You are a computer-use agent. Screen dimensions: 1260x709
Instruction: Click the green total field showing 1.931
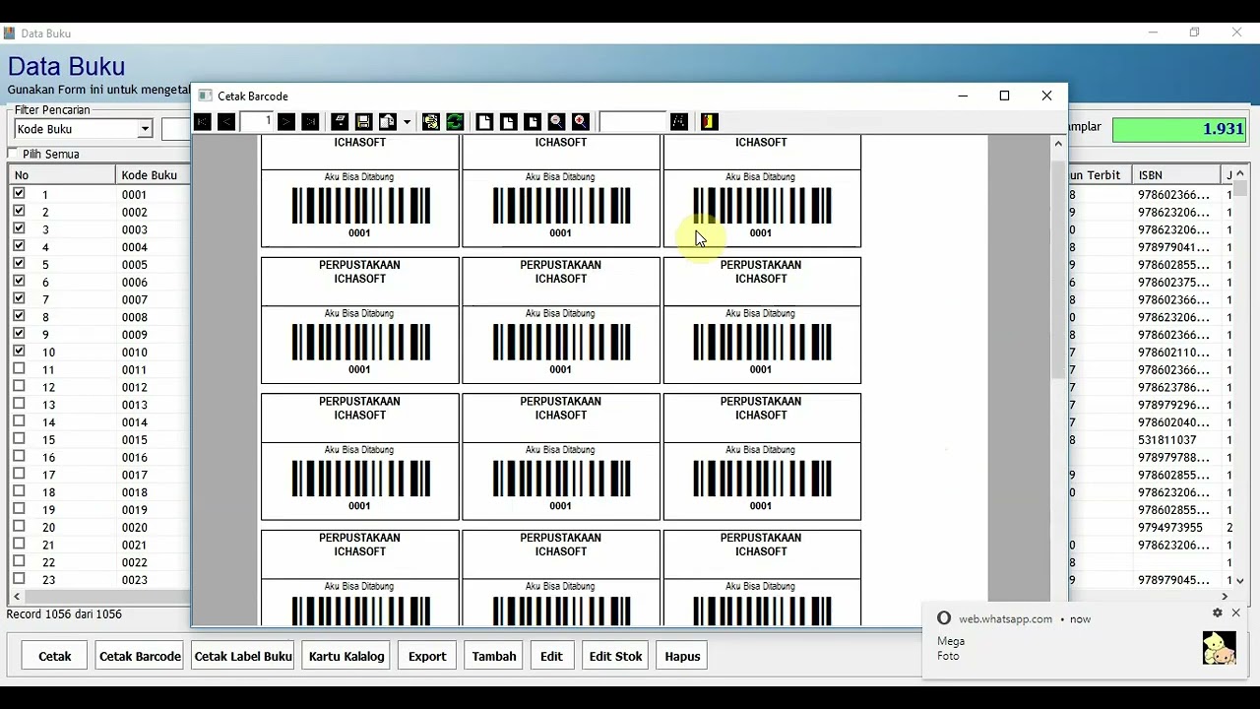pos(1179,129)
